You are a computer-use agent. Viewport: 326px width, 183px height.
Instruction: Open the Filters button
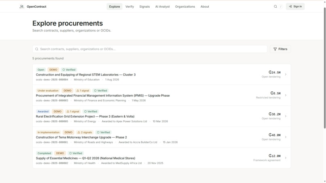coord(280,49)
